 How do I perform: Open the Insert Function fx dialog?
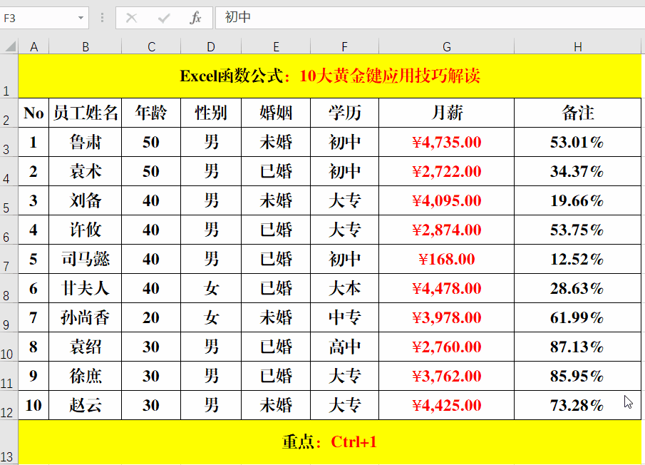coord(196,18)
